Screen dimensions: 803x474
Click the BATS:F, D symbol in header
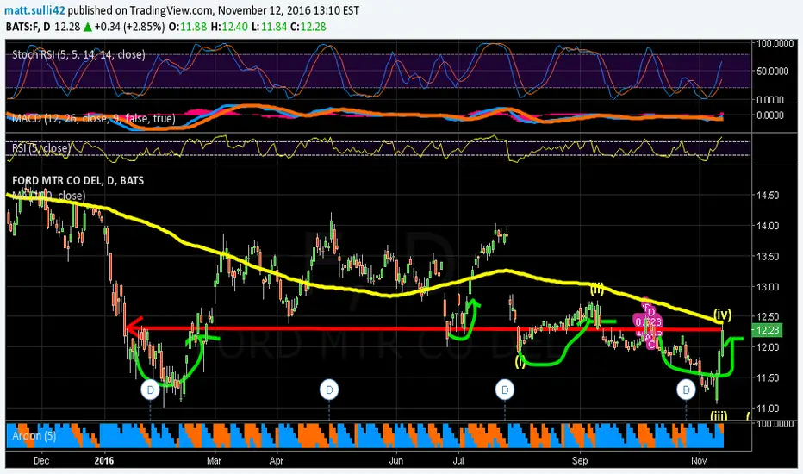tap(28, 27)
